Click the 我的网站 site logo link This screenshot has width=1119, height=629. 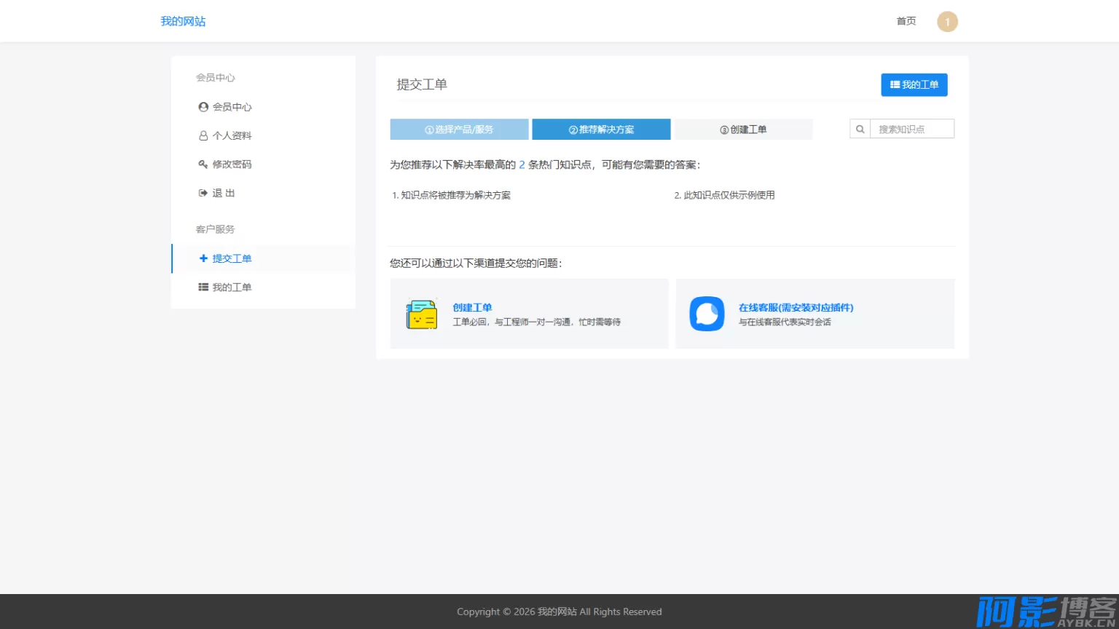pyautogui.click(x=183, y=22)
